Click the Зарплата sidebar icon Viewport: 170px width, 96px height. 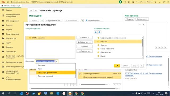(x=3, y=47)
